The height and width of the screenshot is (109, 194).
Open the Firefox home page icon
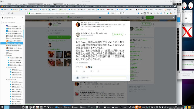(12, 13)
